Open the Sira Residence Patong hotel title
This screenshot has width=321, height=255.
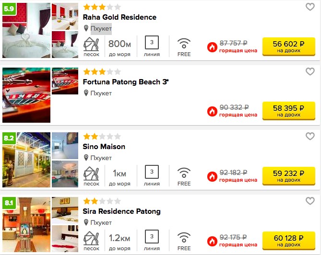[x=121, y=211]
